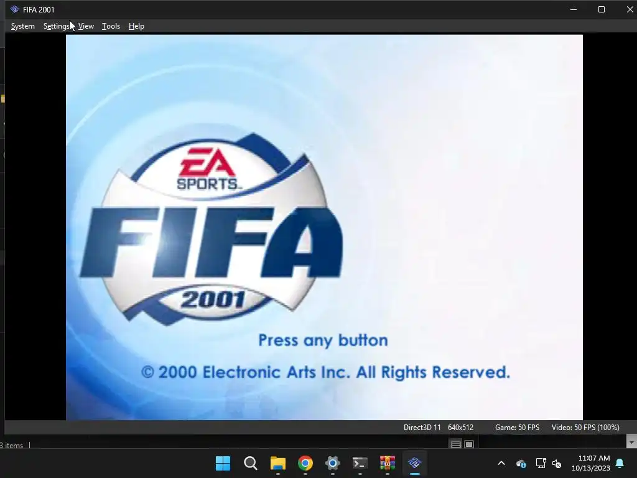Click the DuckStation emulator taskbar icon
Screen dimensions: 637x478
point(415,463)
